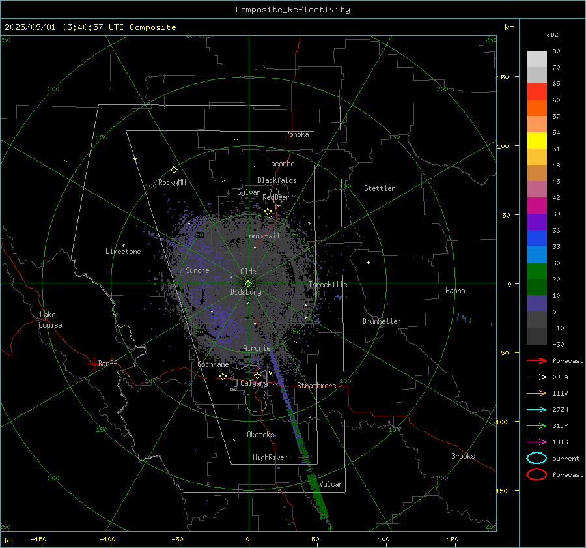Click the Vulcan label
586x548 pixels.
[331, 484]
